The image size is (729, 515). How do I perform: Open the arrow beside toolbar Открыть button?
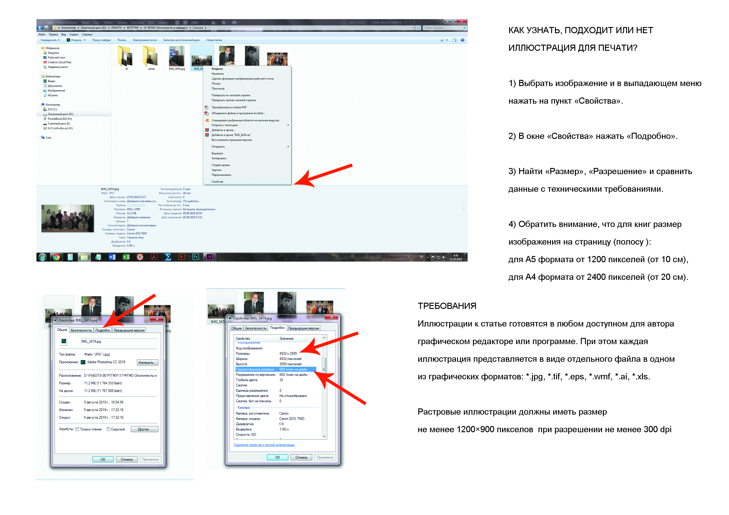point(85,40)
